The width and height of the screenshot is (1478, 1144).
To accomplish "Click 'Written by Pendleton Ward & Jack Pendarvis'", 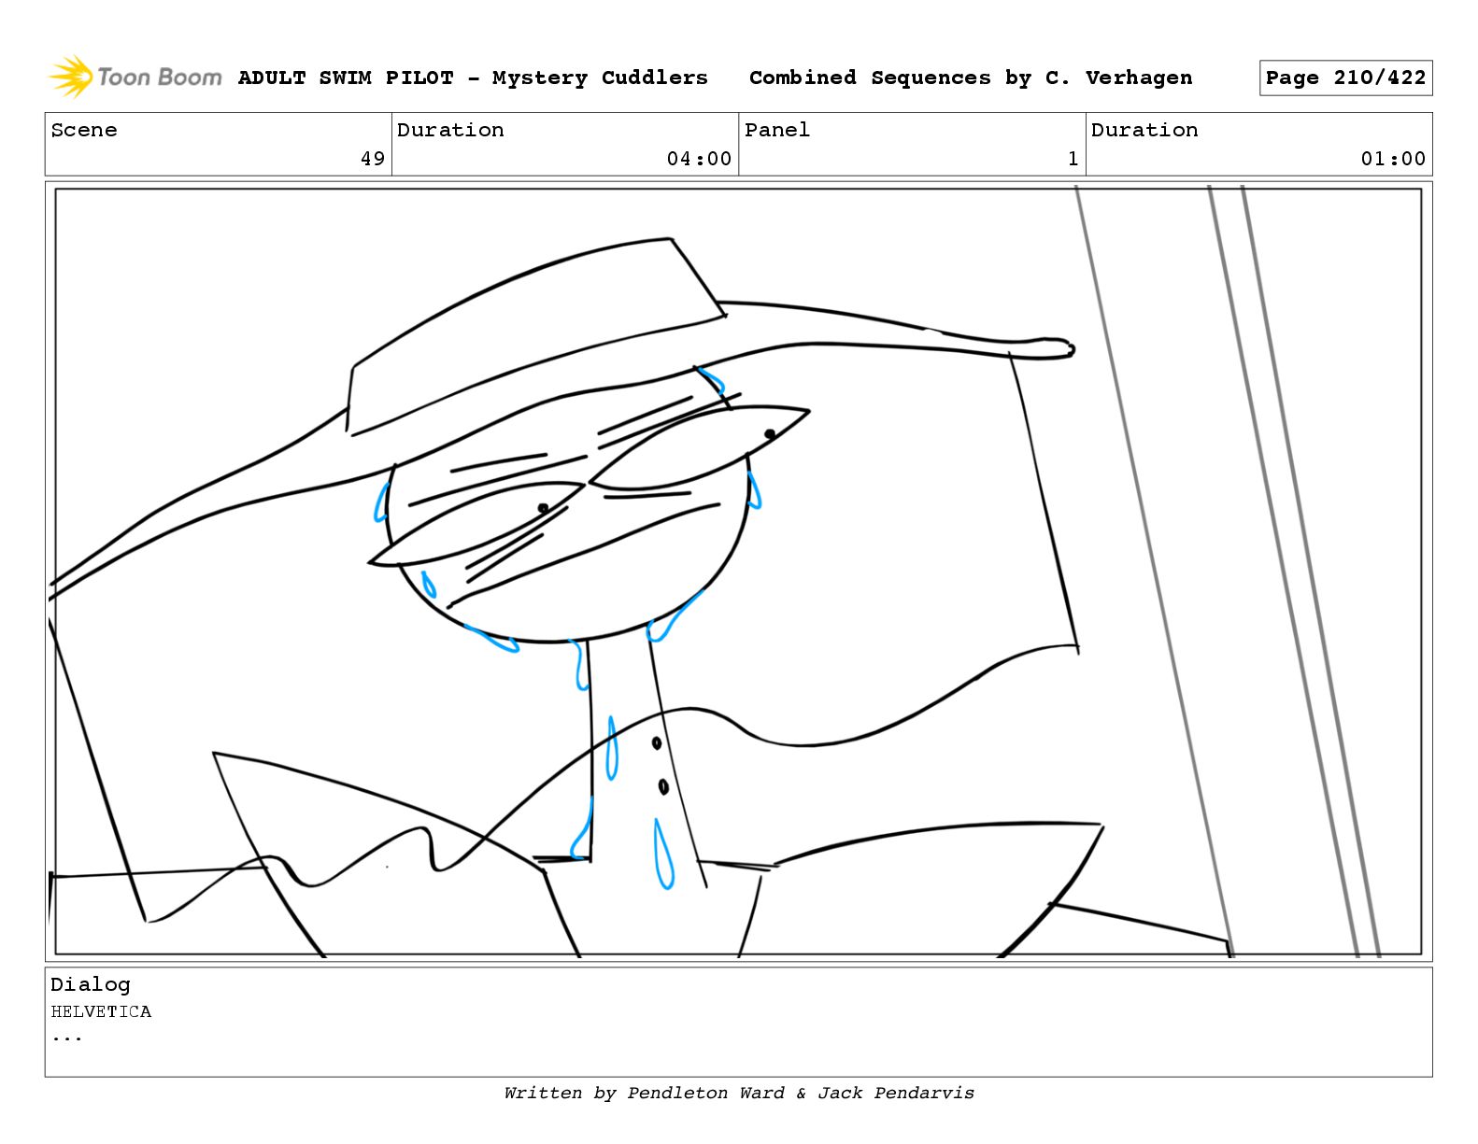I will pos(739,1093).
